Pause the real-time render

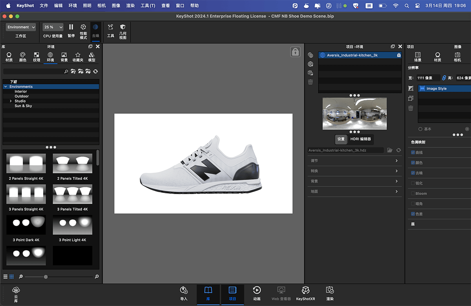point(71,31)
